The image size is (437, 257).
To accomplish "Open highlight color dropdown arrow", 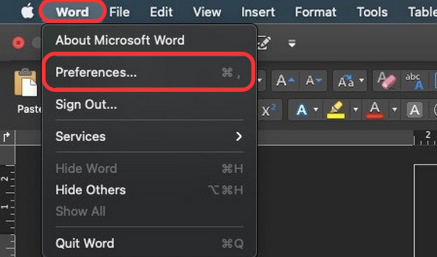I will [355, 109].
